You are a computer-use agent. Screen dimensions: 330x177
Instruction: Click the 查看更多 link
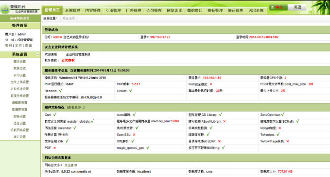click(x=76, y=107)
